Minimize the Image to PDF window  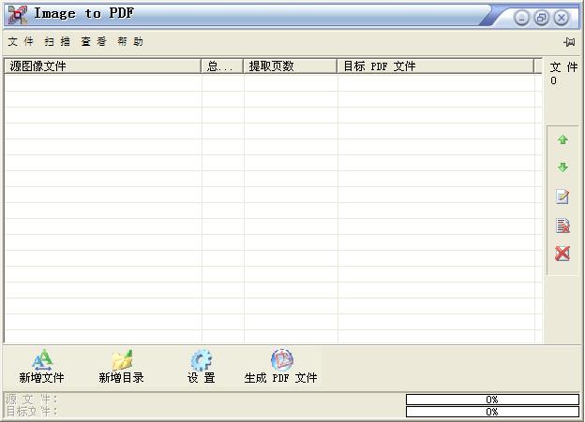coord(521,18)
